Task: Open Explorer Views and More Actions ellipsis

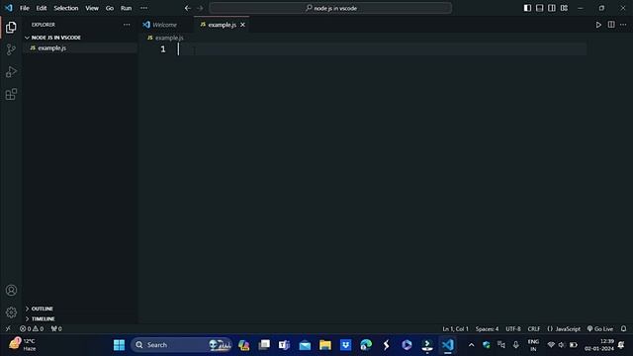Action: pos(127,25)
